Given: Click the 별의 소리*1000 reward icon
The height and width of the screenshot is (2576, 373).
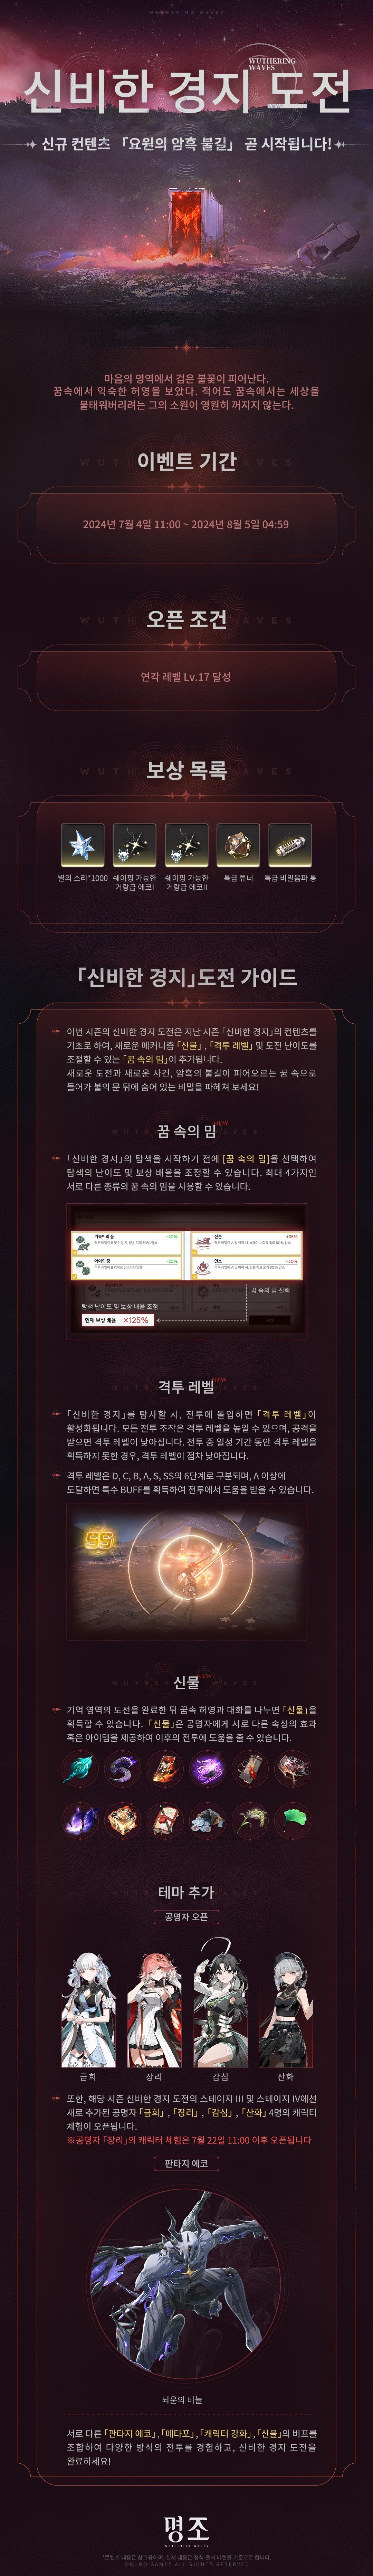Looking at the screenshot, I should 83,845.
